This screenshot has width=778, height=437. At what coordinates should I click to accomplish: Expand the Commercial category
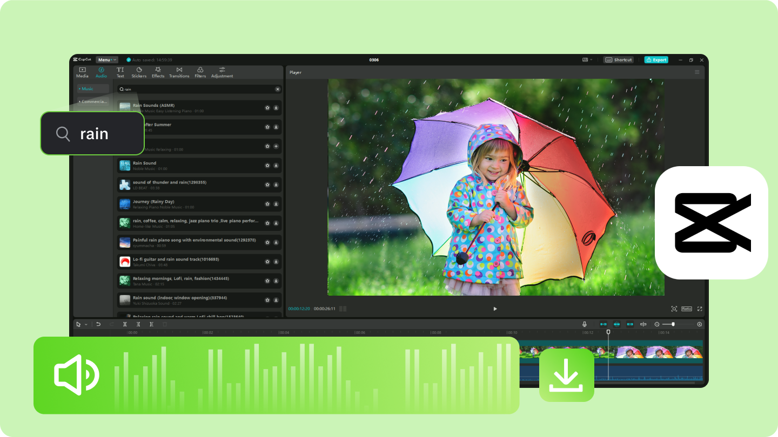click(x=93, y=101)
